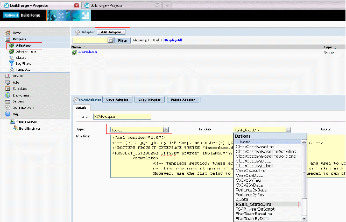The width and height of the screenshot is (346, 222).
Task: Choose the PerforceByDate template option
Action: (267, 190)
